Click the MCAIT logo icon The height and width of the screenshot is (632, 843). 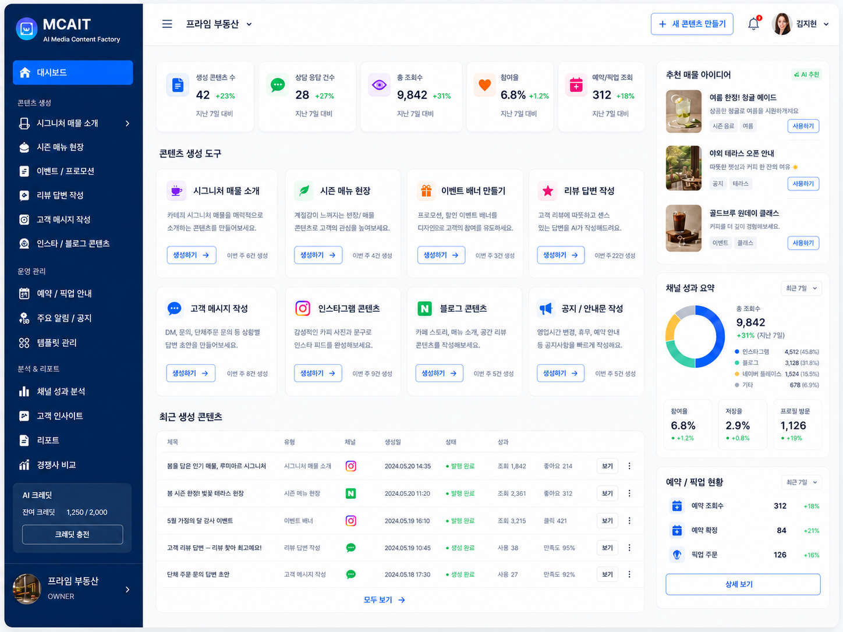[x=26, y=29]
